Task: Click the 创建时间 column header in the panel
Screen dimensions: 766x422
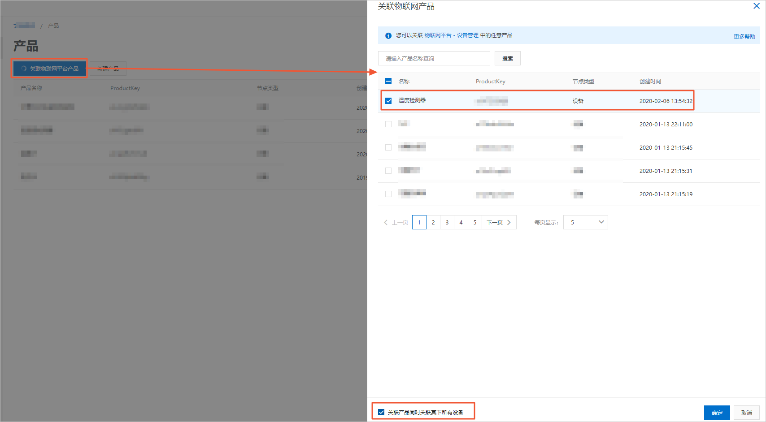Action: pos(650,82)
